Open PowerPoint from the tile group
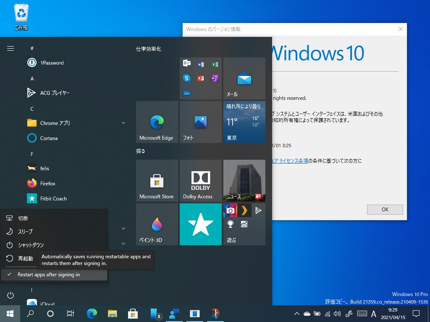430x322 pixels. (x=200, y=78)
